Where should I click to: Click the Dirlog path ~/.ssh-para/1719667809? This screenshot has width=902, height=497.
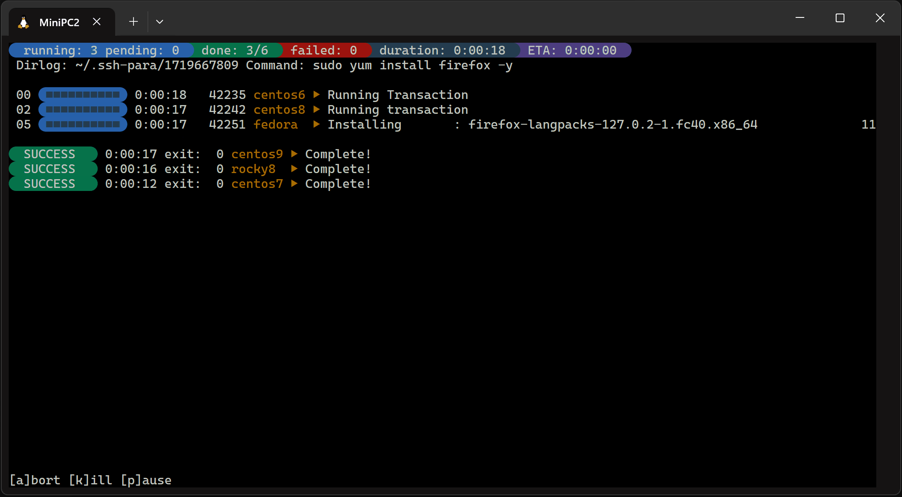click(157, 65)
